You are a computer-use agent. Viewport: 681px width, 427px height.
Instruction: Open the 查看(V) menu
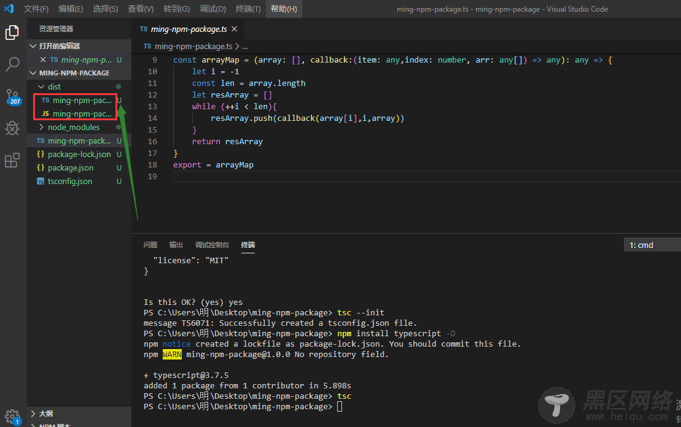tap(141, 9)
